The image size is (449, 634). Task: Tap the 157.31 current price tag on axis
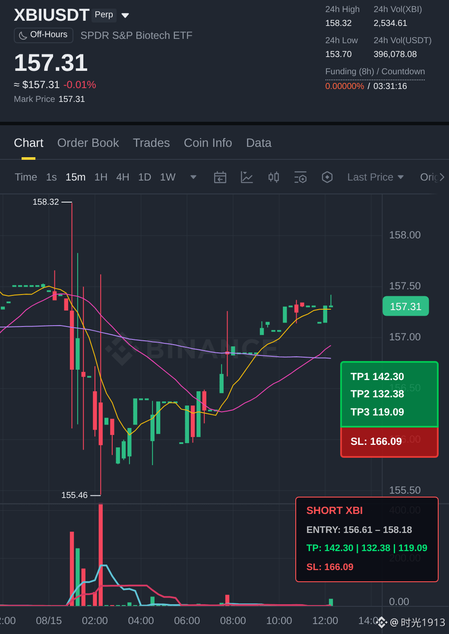pyautogui.click(x=406, y=306)
